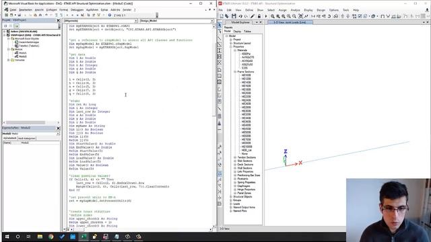Switch to Display tab in Model Explorer
This screenshot has height=242, width=431.
tap(237, 32)
